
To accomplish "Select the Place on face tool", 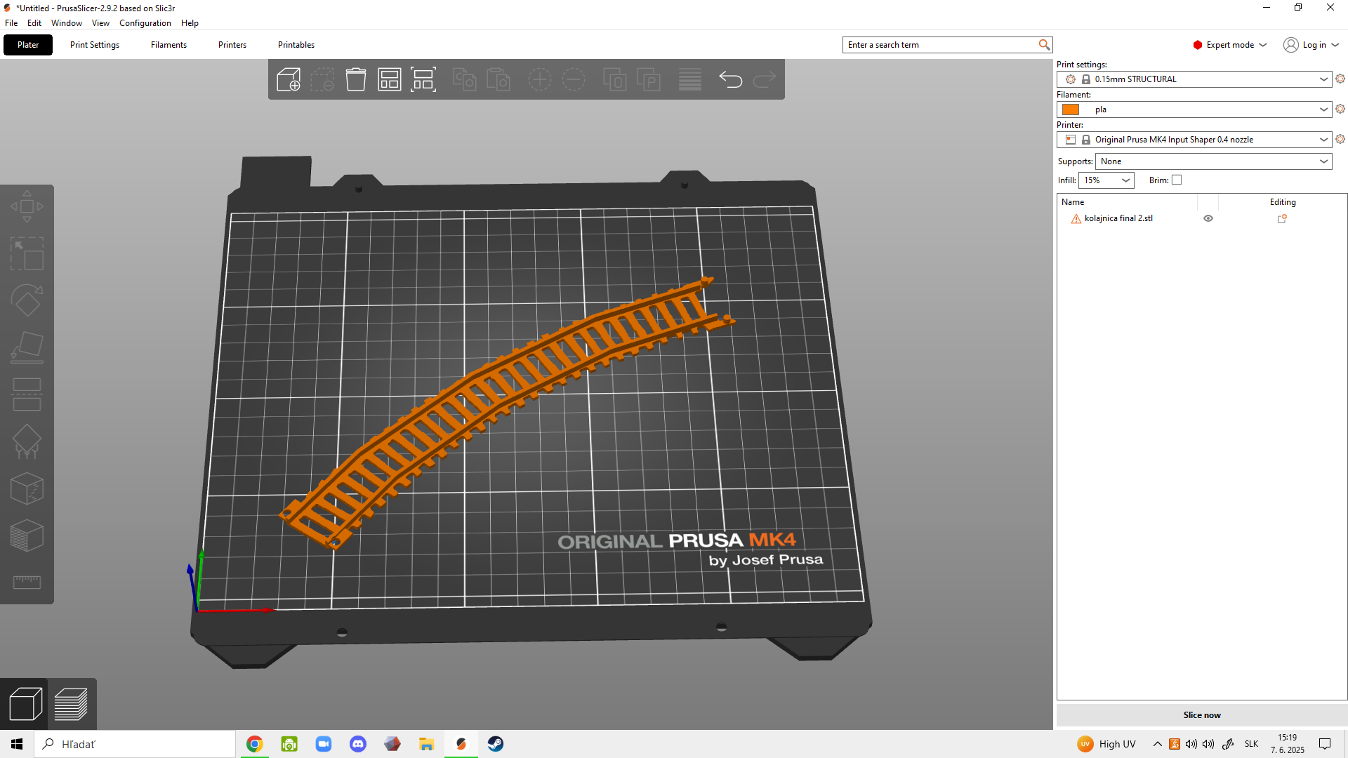I will tap(27, 347).
